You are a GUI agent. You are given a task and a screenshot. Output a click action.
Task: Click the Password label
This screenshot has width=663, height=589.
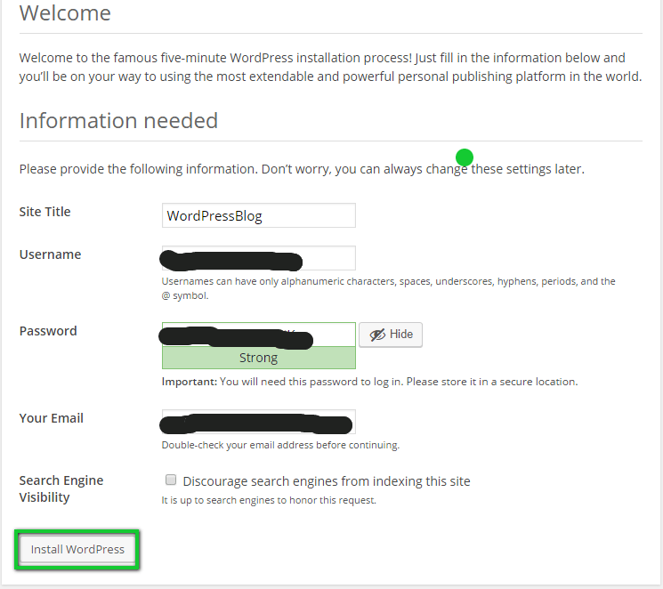pos(48,331)
